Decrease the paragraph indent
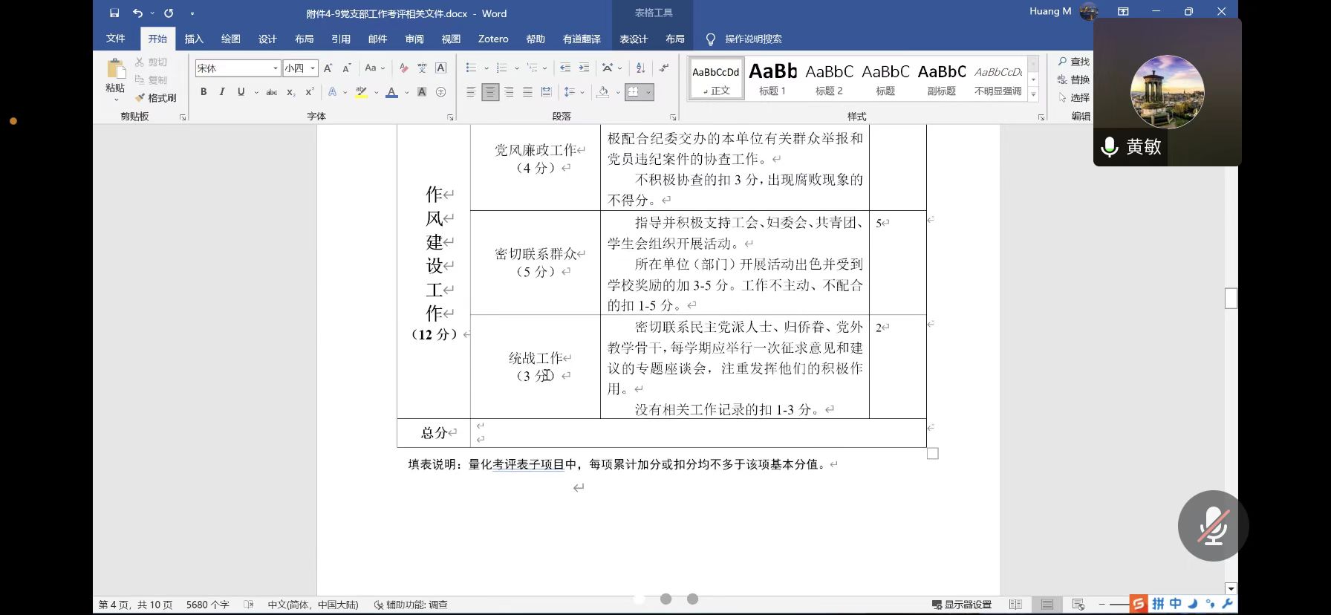The height and width of the screenshot is (615, 1331). (x=565, y=68)
